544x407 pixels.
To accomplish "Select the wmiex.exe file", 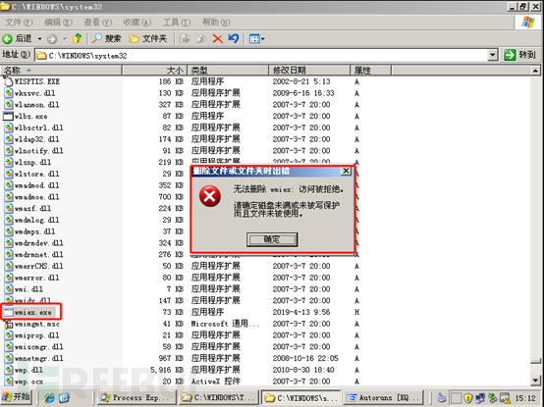I will click(x=32, y=313).
